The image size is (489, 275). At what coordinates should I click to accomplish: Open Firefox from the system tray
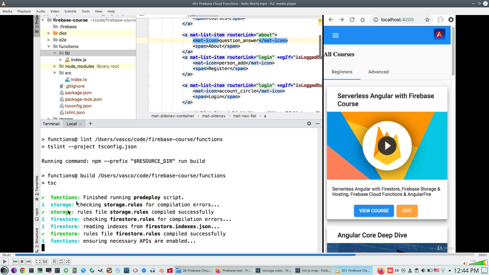tap(381, 270)
